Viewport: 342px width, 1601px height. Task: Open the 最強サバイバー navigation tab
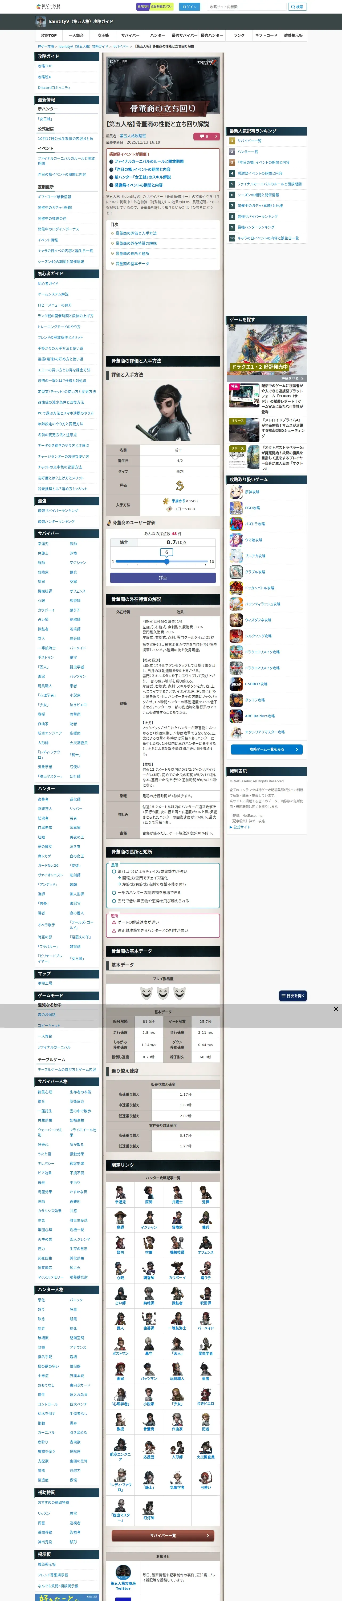[184, 35]
